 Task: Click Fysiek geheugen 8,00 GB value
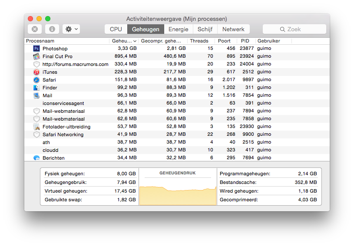click(x=126, y=174)
